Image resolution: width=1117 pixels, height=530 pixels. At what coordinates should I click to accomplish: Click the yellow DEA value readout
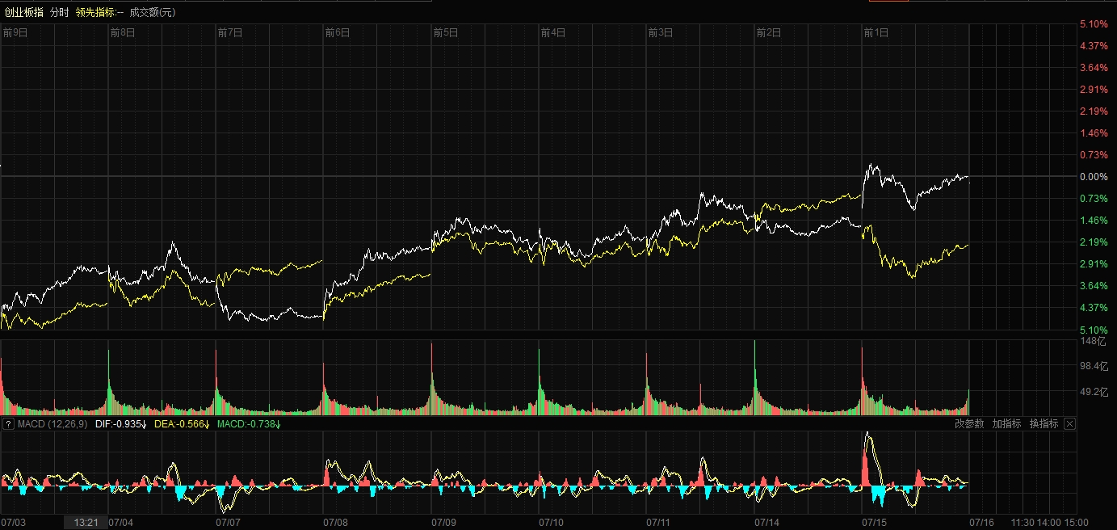(x=182, y=424)
